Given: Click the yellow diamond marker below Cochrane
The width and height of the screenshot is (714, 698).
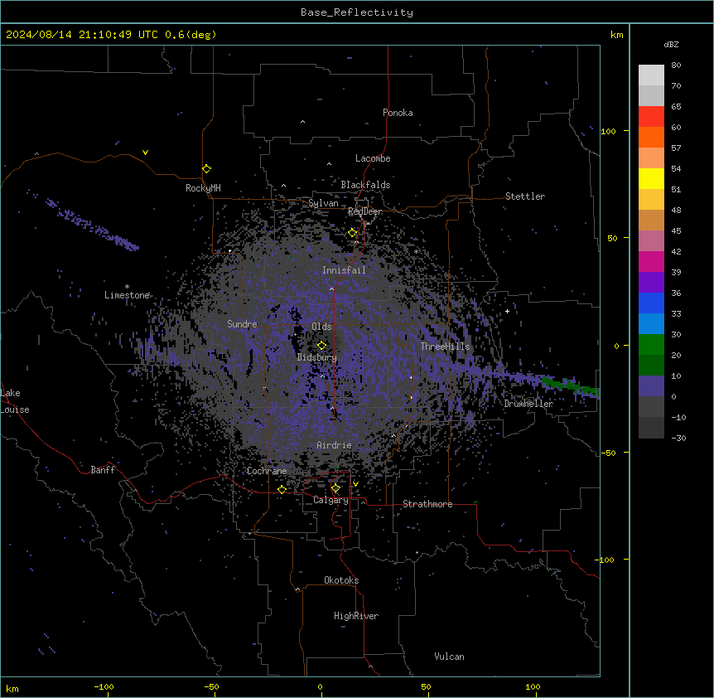Looking at the screenshot, I should tap(282, 489).
